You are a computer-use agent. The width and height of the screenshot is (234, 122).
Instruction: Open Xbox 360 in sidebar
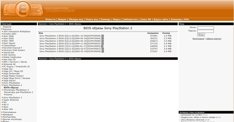pos(8,109)
